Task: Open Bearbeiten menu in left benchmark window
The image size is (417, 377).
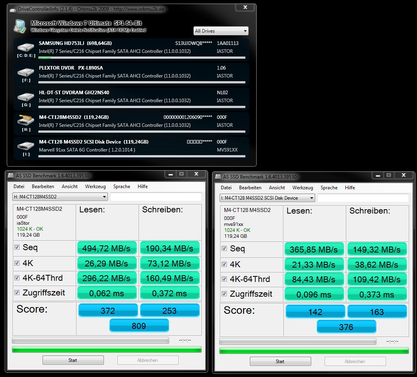Action: [x=43, y=187]
